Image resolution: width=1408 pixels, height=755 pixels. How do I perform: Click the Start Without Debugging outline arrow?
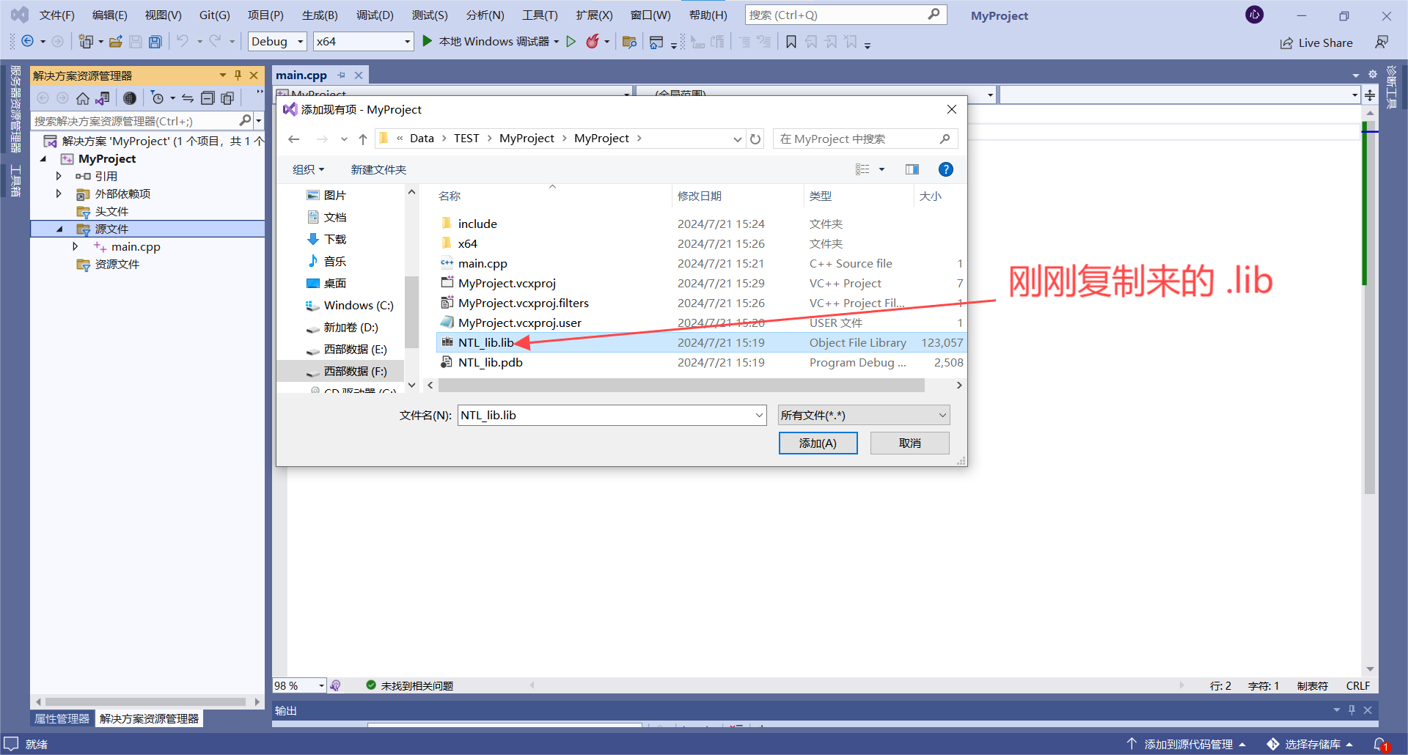tap(571, 42)
